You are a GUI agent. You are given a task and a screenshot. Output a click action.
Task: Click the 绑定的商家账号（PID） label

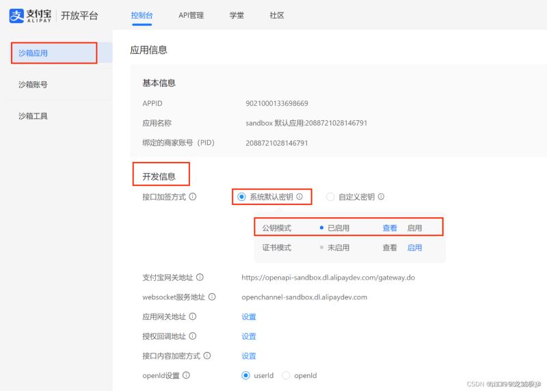178,143
